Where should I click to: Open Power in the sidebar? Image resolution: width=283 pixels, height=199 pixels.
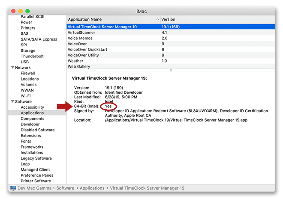tap(26, 22)
